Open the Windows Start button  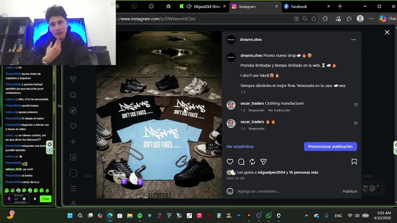tap(70, 216)
